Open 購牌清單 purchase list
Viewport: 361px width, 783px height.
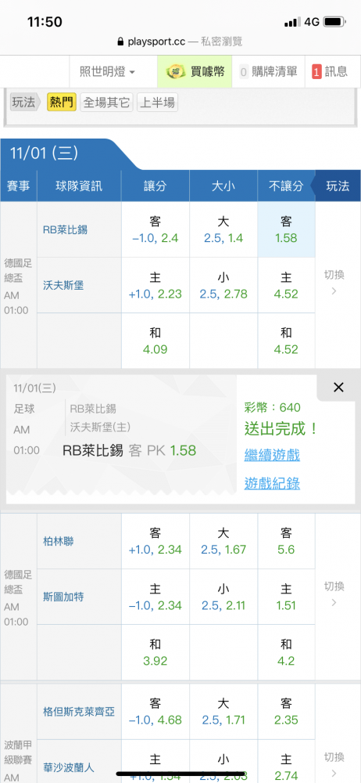pos(268,71)
